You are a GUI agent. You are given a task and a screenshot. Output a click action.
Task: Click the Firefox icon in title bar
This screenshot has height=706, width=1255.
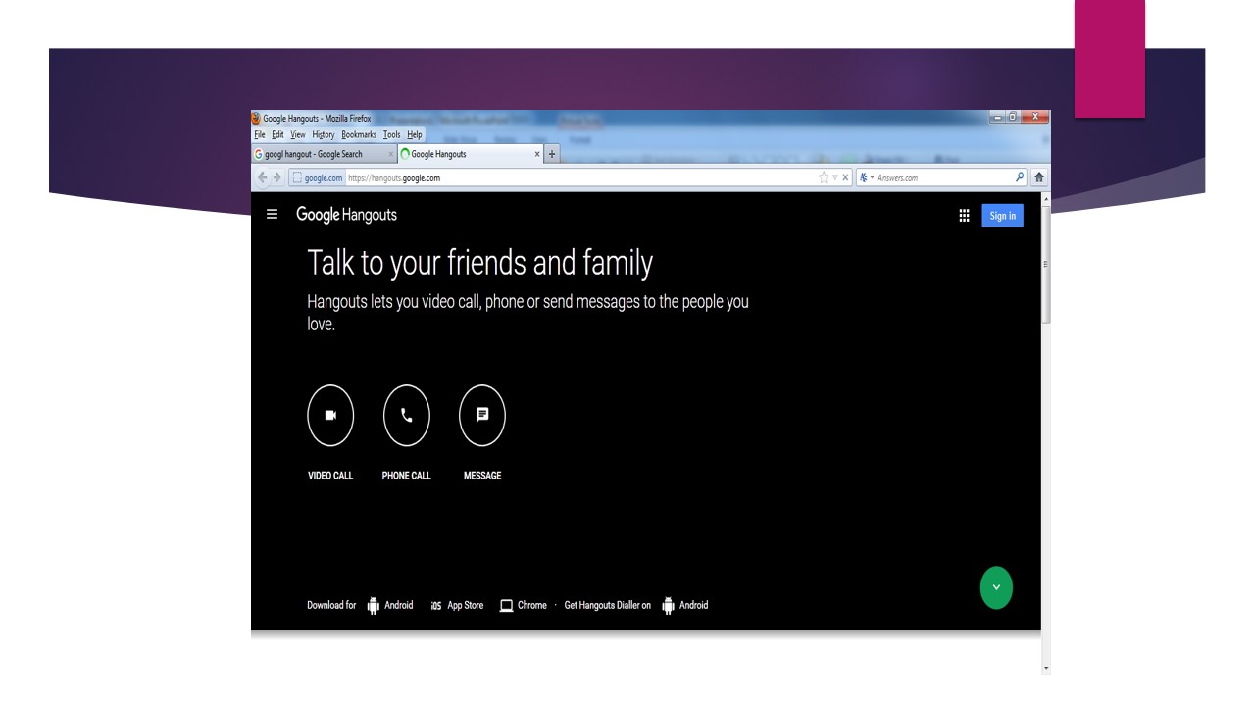point(258,119)
